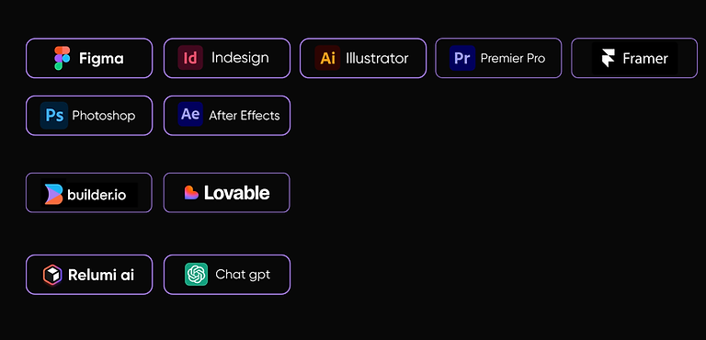Choose the Illustrator label text

pos(377,59)
